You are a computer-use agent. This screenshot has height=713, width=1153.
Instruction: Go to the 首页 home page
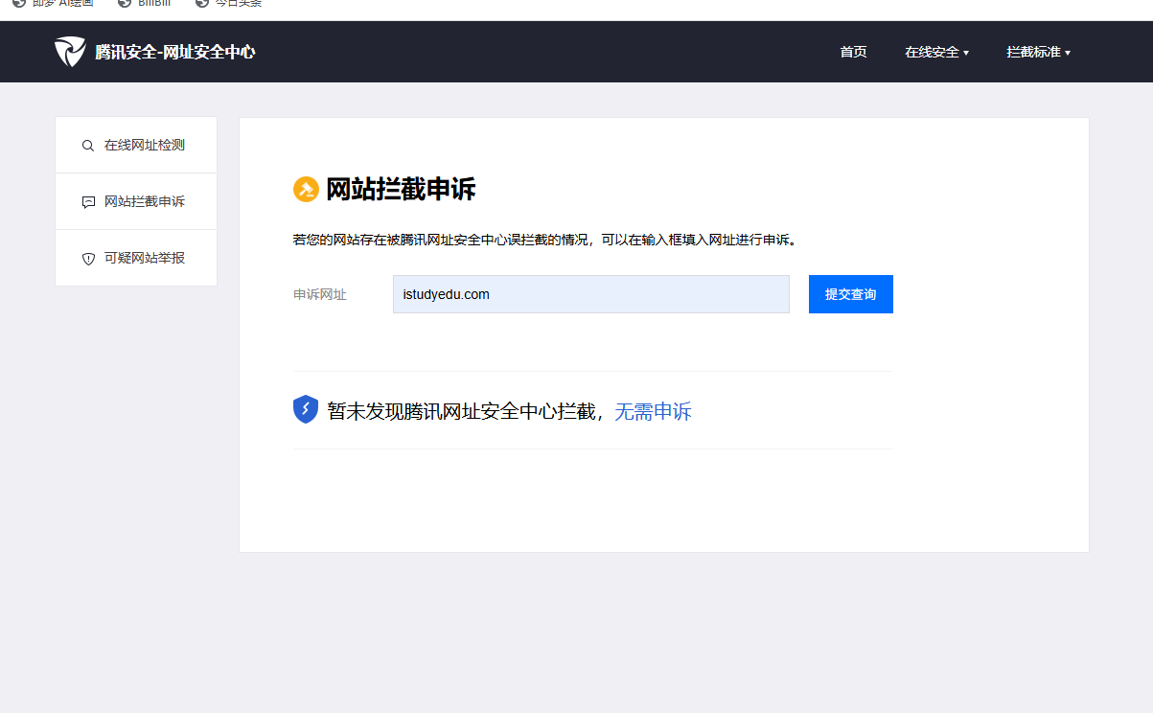pos(853,52)
